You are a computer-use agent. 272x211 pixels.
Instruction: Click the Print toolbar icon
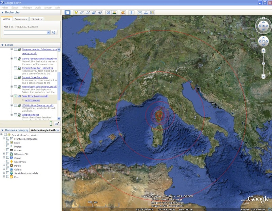pyautogui.click(x=146, y=13)
